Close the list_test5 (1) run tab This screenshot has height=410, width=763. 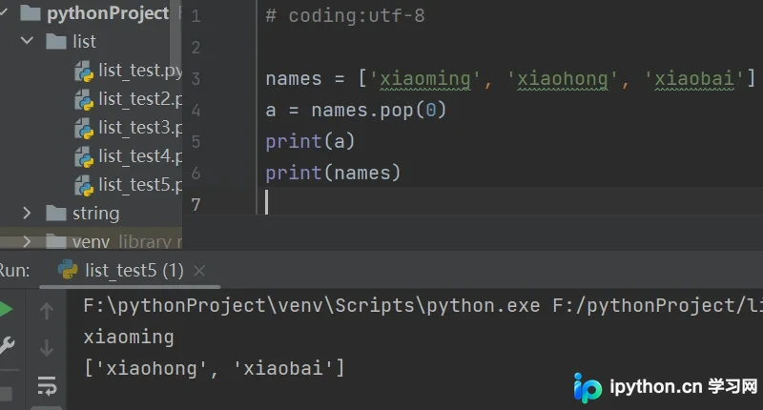[199, 271]
